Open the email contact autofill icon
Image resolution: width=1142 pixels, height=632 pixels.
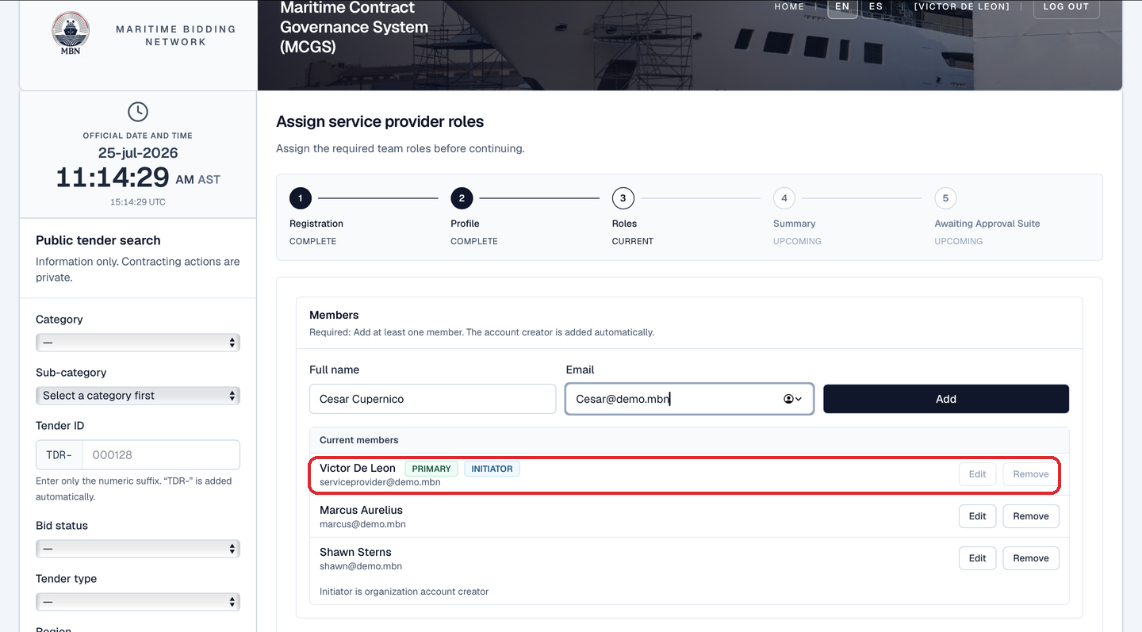point(793,399)
